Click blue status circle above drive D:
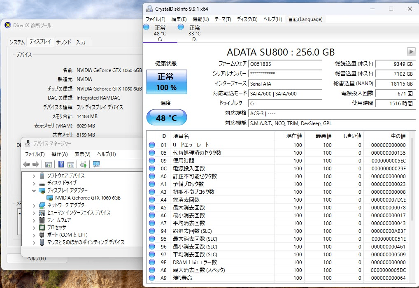 point(181,27)
